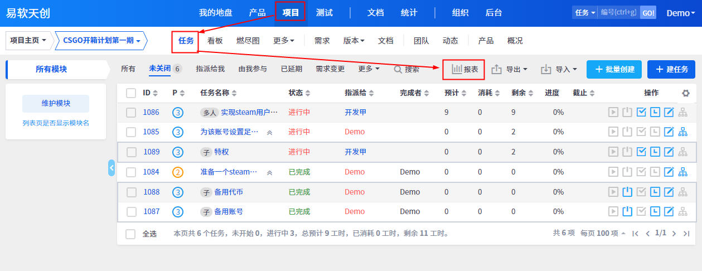Switch to the 燃尽图 burndown tab
Image resolution: width=702 pixels, height=271 pixels.
(248, 41)
